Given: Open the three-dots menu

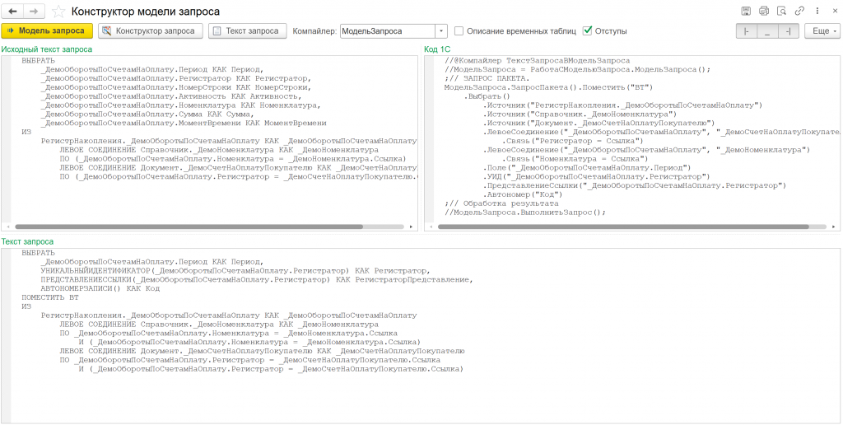Looking at the screenshot, I should [x=817, y=11].
